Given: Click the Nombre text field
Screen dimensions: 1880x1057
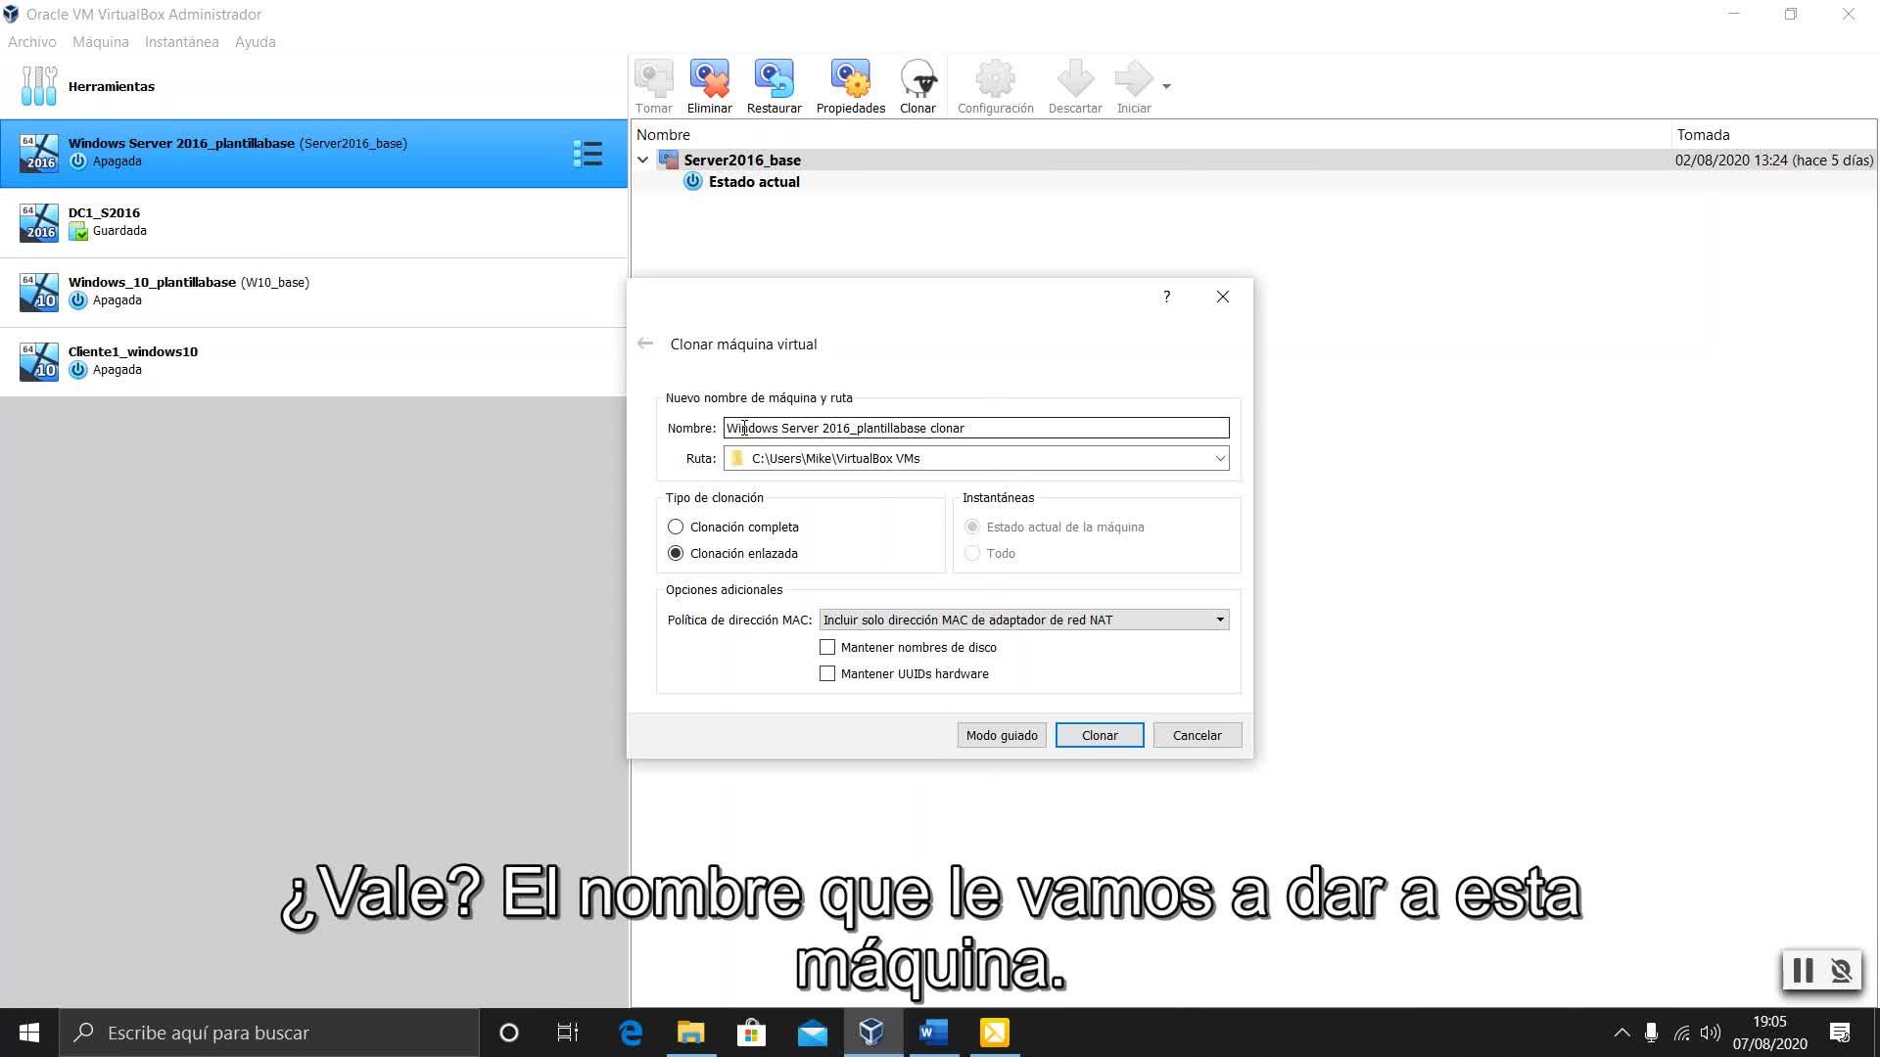Looking at the screenshot, I should tap(975, 428).
